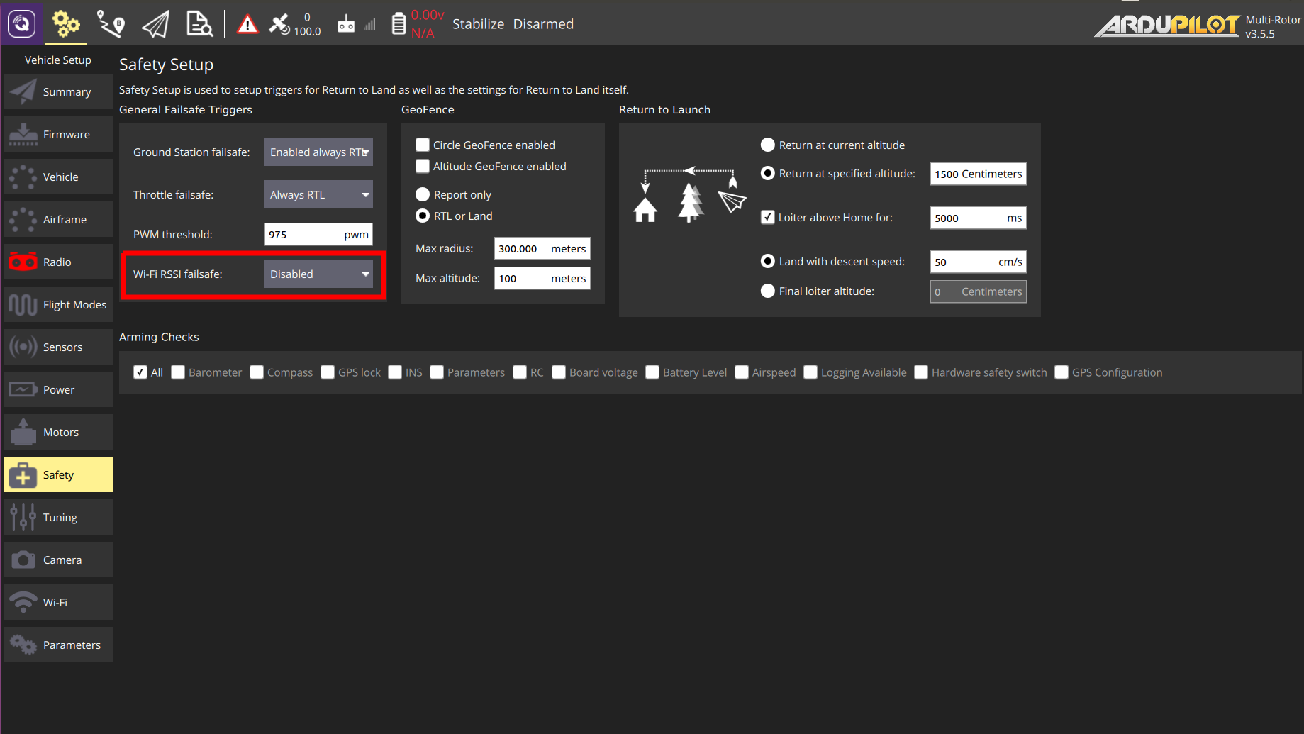Screen dimensions: 1304x734
Task: Open the Wi-Fi setup page
Action: [58, 602]
